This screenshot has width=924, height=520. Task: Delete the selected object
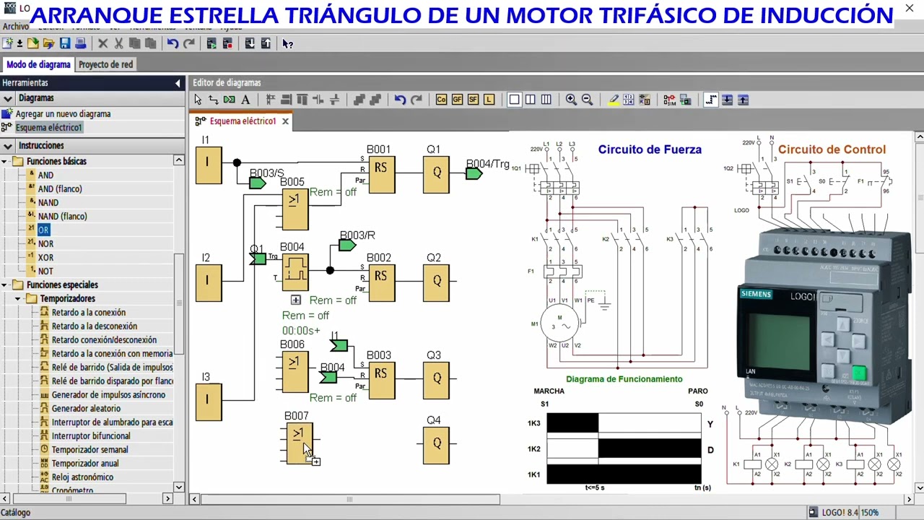[103, 44]
